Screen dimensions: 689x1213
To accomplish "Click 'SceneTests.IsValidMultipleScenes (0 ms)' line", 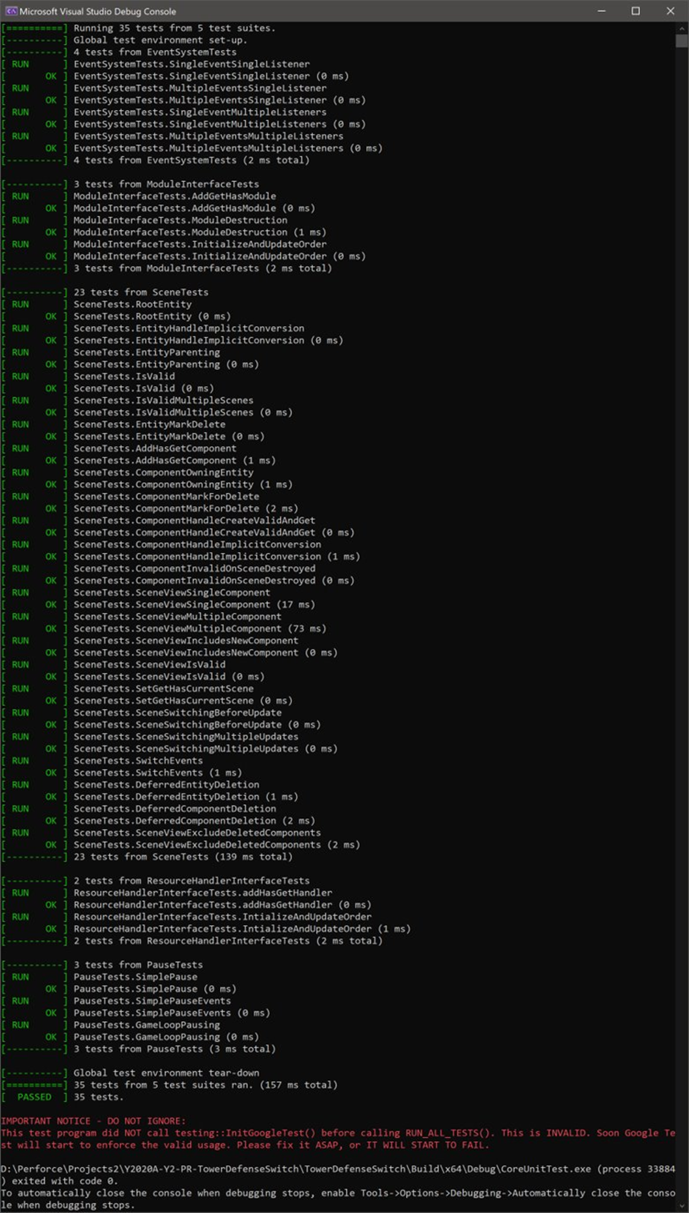I will pos(183,413).
